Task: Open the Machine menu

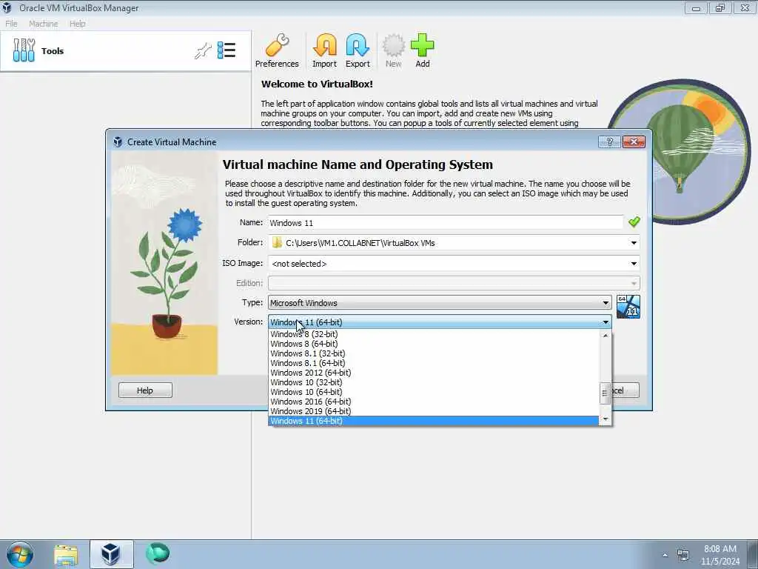Action: click(44, 24)
